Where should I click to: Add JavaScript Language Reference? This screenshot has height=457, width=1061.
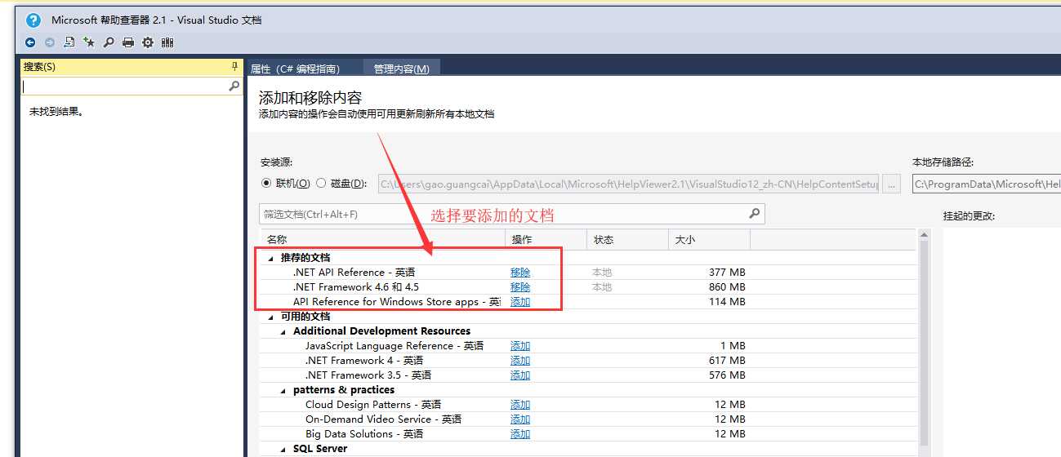[x=520, y=346]
